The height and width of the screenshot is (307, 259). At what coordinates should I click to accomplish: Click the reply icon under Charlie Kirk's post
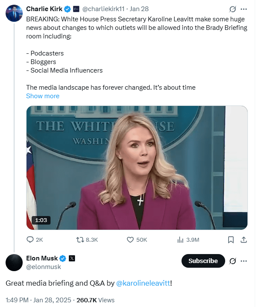click(x=30, y=240)
